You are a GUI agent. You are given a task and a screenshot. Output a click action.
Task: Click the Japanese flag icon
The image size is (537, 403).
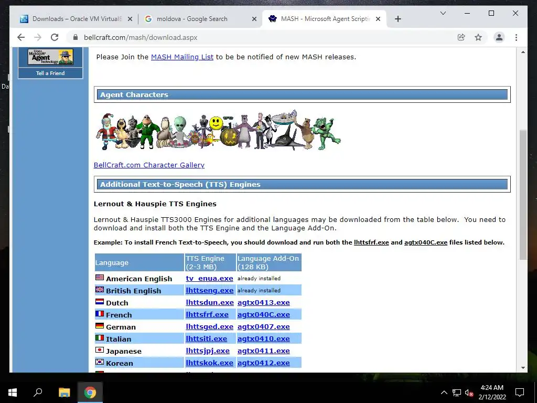(x=100, y=350)
